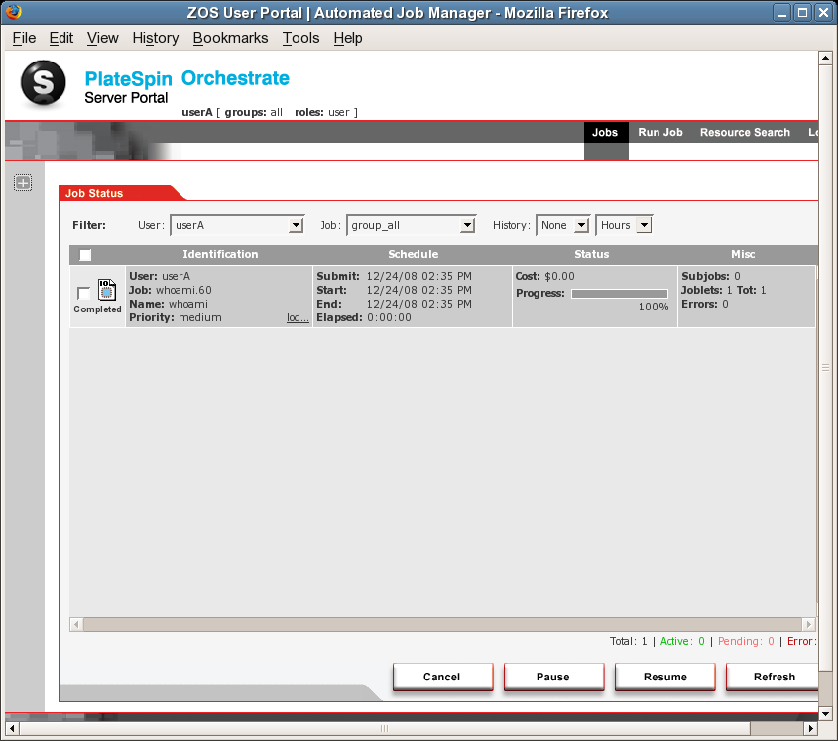Click the 'Errors: 0' text in the Misc column
The image size is (838, 741).
tap(705, 304)
